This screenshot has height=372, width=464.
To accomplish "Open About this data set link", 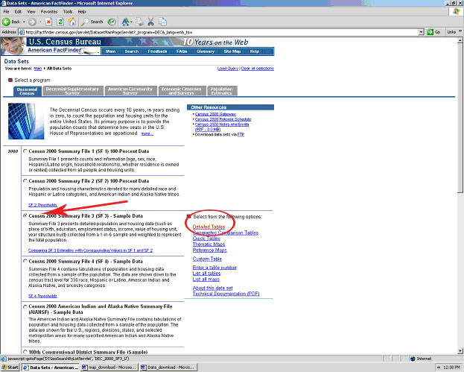I will coord(213,288).
